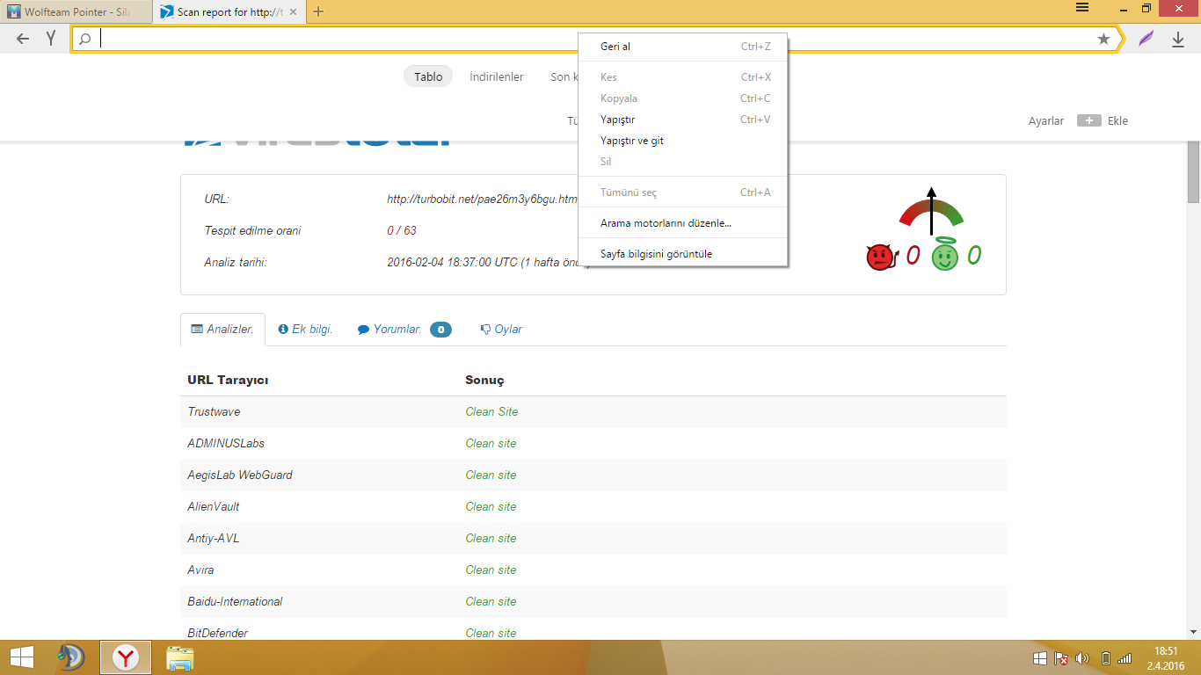Click the red devil vote icon
1201x675 pixels.
(x=880, y=257)
